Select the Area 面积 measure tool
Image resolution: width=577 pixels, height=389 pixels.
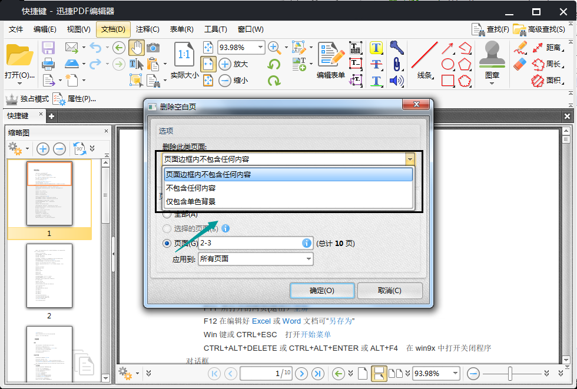pos(548,80)
